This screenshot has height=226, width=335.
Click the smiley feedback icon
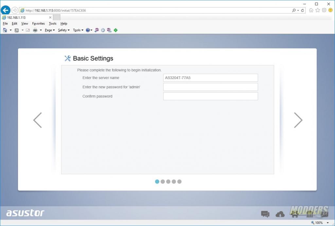coord(330,10)
